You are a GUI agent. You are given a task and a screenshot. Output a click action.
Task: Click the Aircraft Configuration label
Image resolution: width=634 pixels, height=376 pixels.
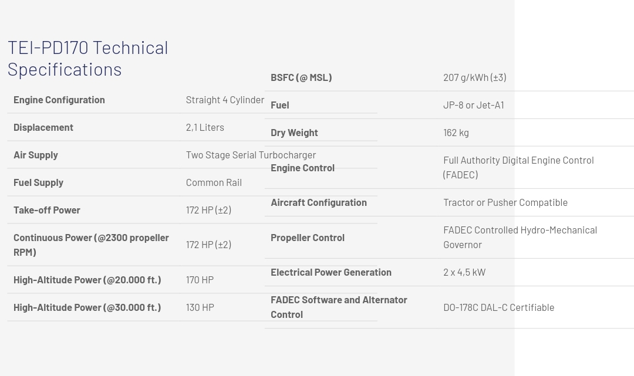tap(319, 202)
